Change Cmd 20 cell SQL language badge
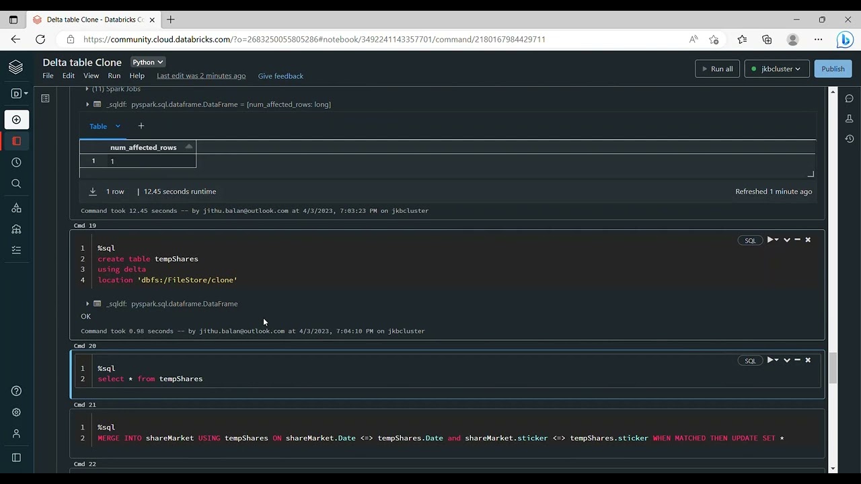This screenshot has height=484, width=861. click(750, 361)
